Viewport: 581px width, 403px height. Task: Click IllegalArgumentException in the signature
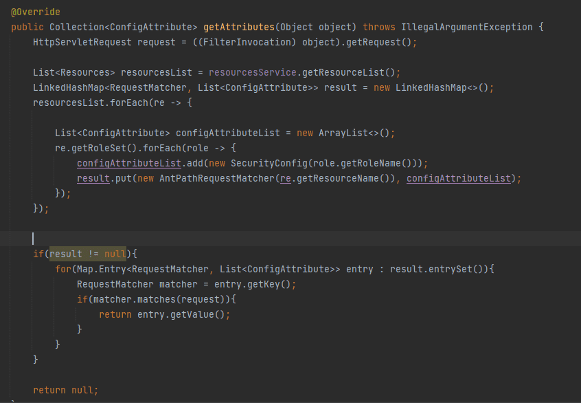coord(467,27)
